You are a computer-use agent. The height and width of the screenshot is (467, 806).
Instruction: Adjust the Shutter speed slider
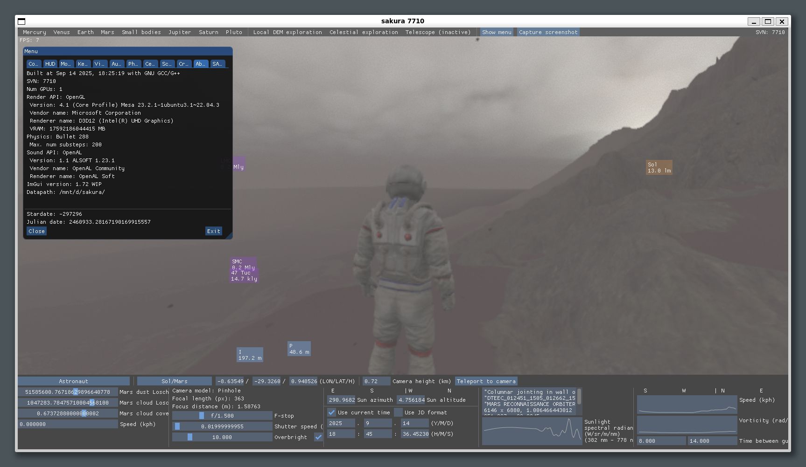pyautogui.click(x=222, y=426)
